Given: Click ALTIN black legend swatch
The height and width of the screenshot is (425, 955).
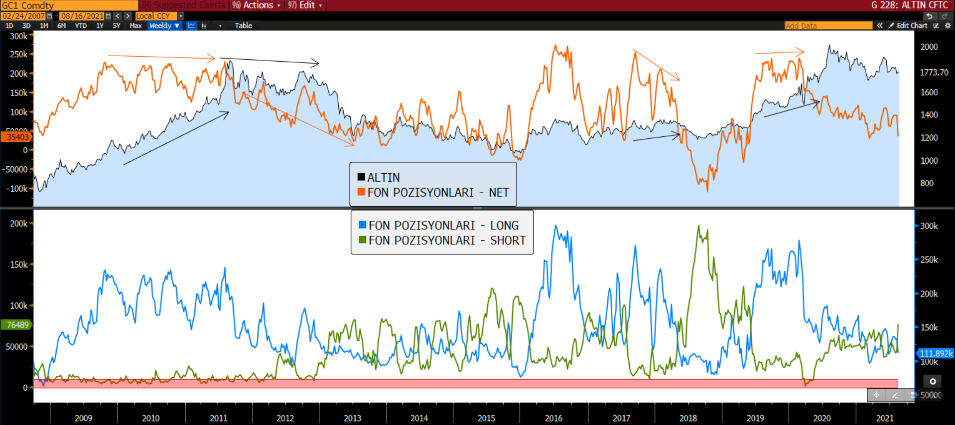Looking at the screenshot, I should tap(361, 177).
